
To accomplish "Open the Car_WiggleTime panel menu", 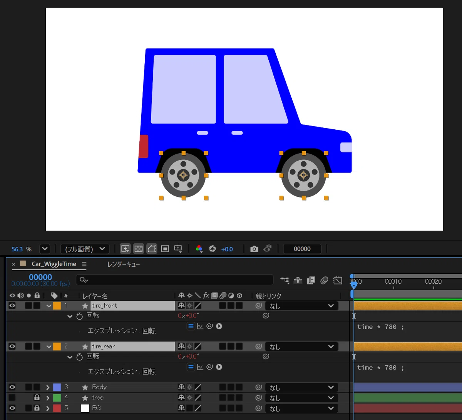I will pos(84,264).
